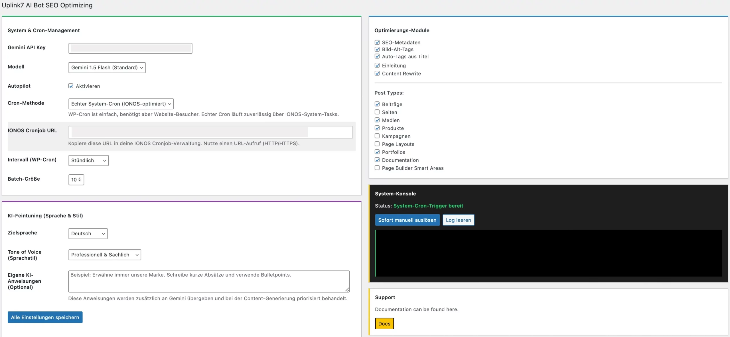
Task: Check the Kampagnen post type box
Action: click(377, 136)
